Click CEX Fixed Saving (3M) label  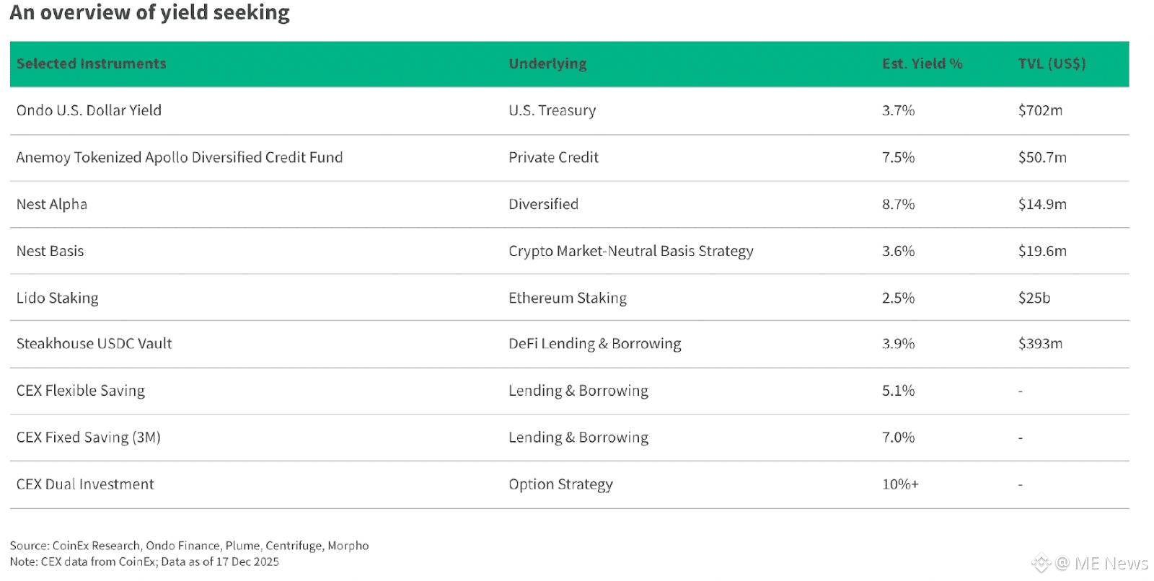(88, 438)
